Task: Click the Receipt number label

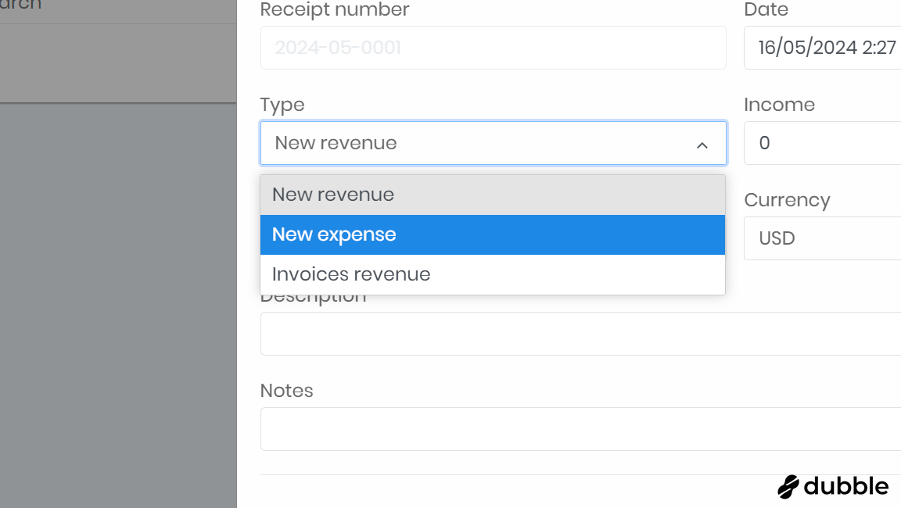Action: pyautogui.click(x=335, y=10)
